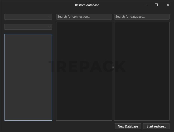Click the chevron arrow of the top dropdown
Image resolution: width=174 pixels, height=132 pixels.
click(49, 17)
